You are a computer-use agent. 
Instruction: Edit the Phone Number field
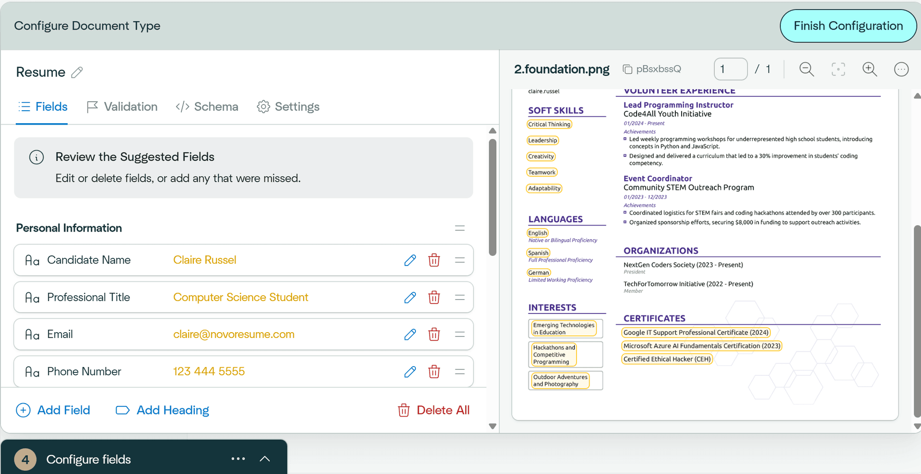coord(410,371)
